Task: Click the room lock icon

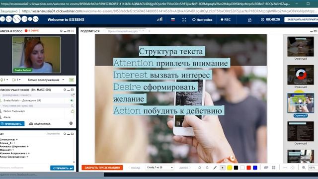Action: pos(249,20)
